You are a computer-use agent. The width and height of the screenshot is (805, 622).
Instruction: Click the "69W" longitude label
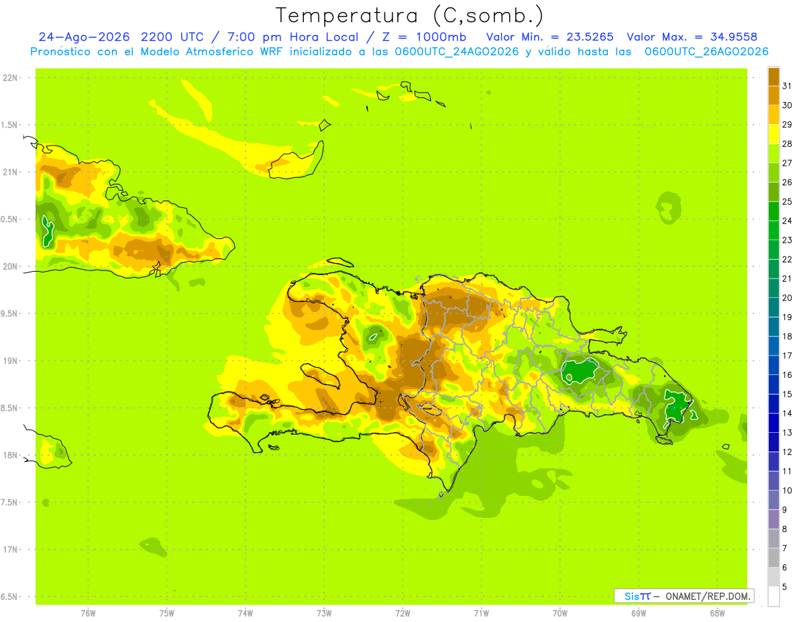click(x=639, y=613)
